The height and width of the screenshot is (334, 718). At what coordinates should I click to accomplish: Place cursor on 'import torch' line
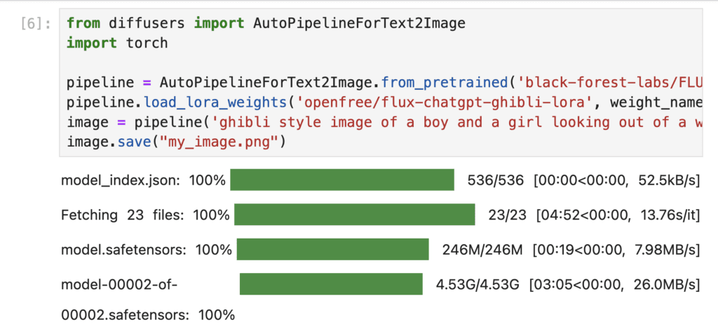(x=117, y=43)
